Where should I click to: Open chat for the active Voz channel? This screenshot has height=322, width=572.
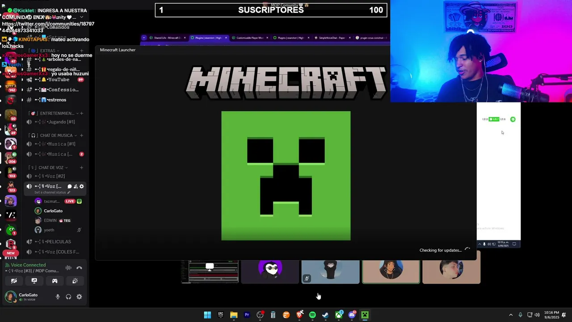tap(69, 186)
